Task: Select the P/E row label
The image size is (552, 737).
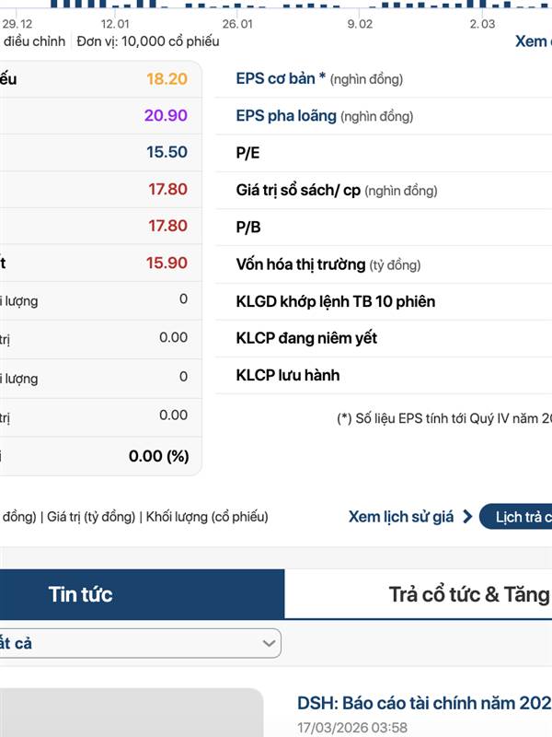Action: [247, 153]
